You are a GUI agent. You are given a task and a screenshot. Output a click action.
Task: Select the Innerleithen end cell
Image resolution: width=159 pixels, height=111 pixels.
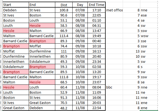(42, 57)
